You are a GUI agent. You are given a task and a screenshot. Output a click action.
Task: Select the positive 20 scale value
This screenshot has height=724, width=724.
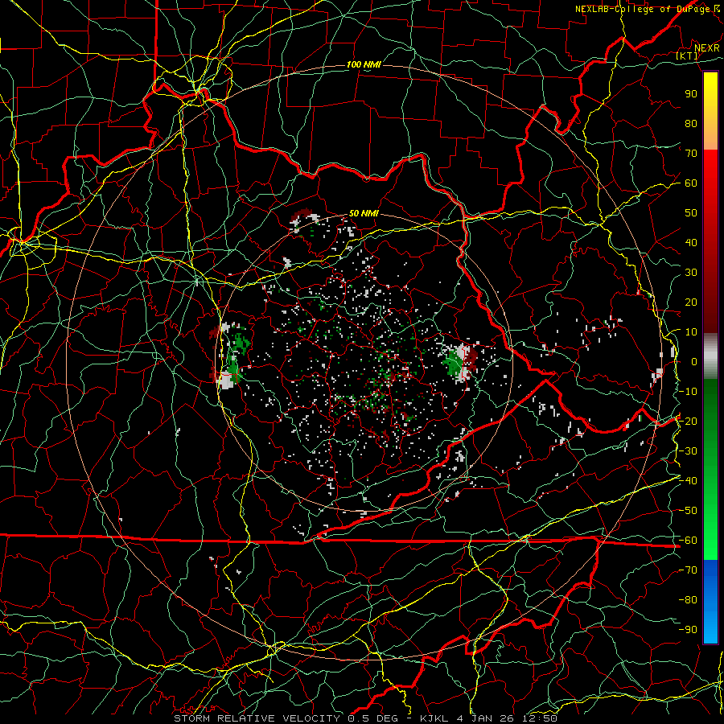[691, 302]
